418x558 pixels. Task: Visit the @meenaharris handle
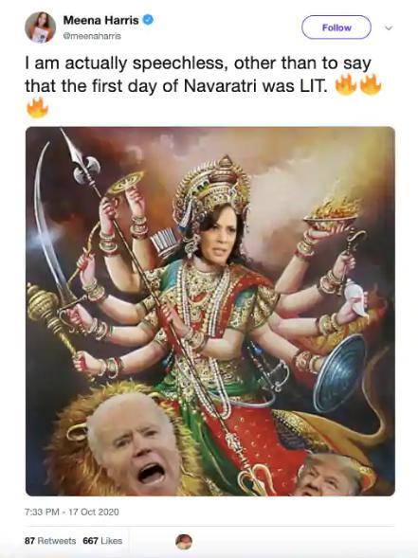[x=92, y=36]
